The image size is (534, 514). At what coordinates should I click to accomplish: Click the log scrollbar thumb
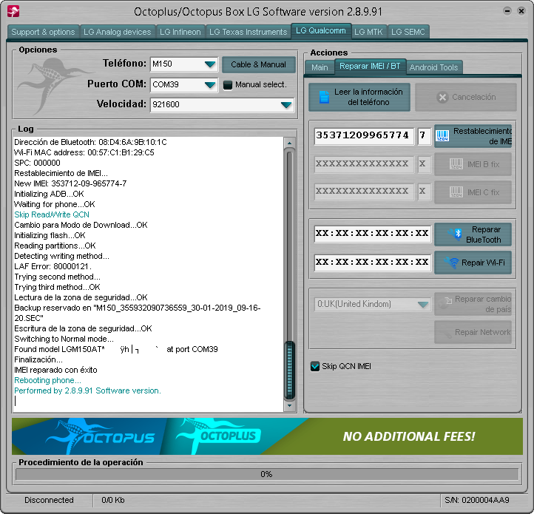289,371
